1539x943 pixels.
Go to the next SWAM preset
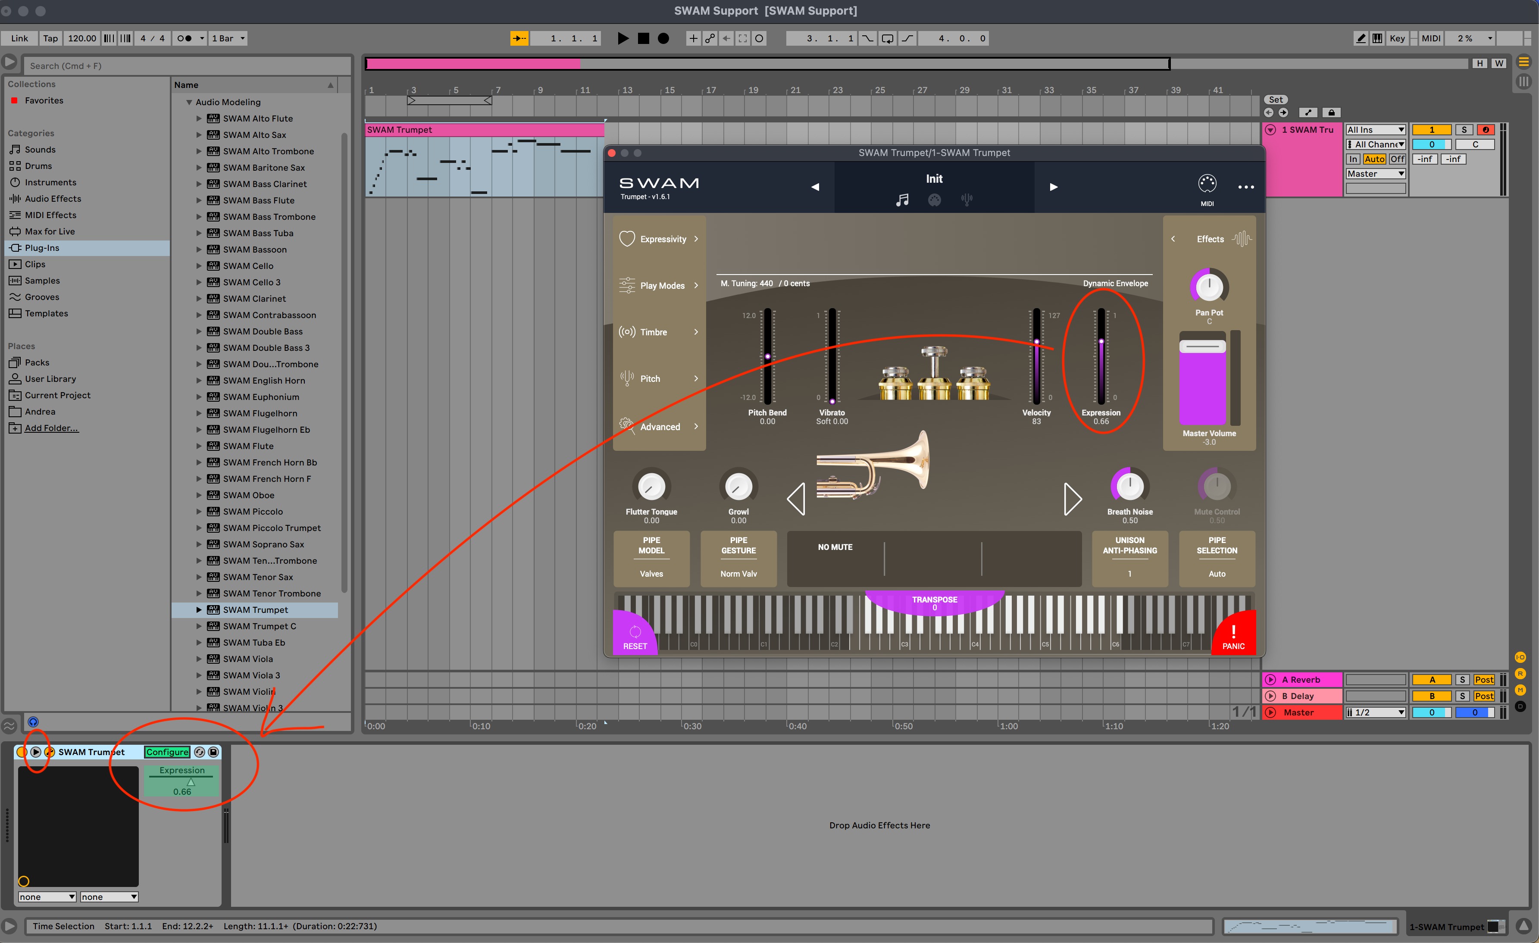coord(1053,187)
